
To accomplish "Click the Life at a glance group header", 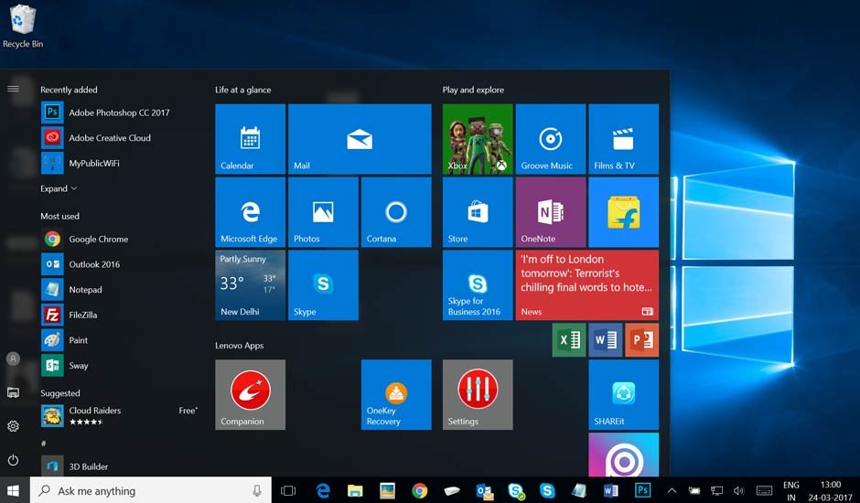I will tap(243, 90).
